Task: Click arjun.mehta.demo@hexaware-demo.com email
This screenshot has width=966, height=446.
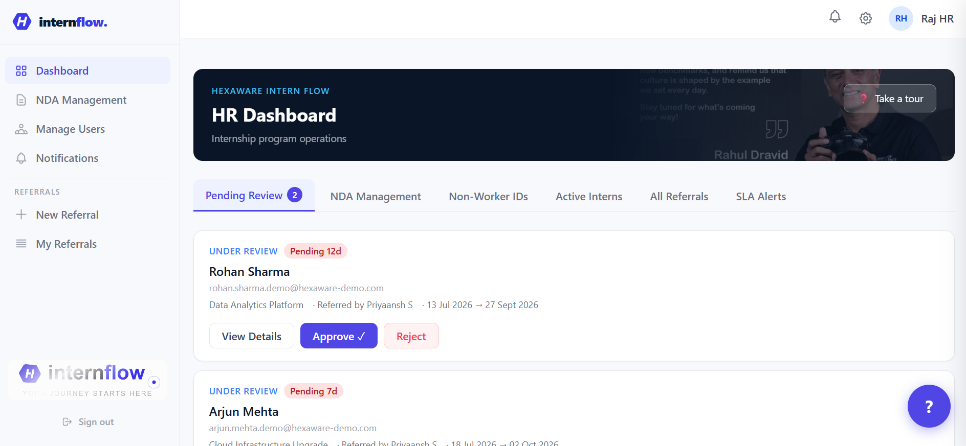Action: pos(293,428)
